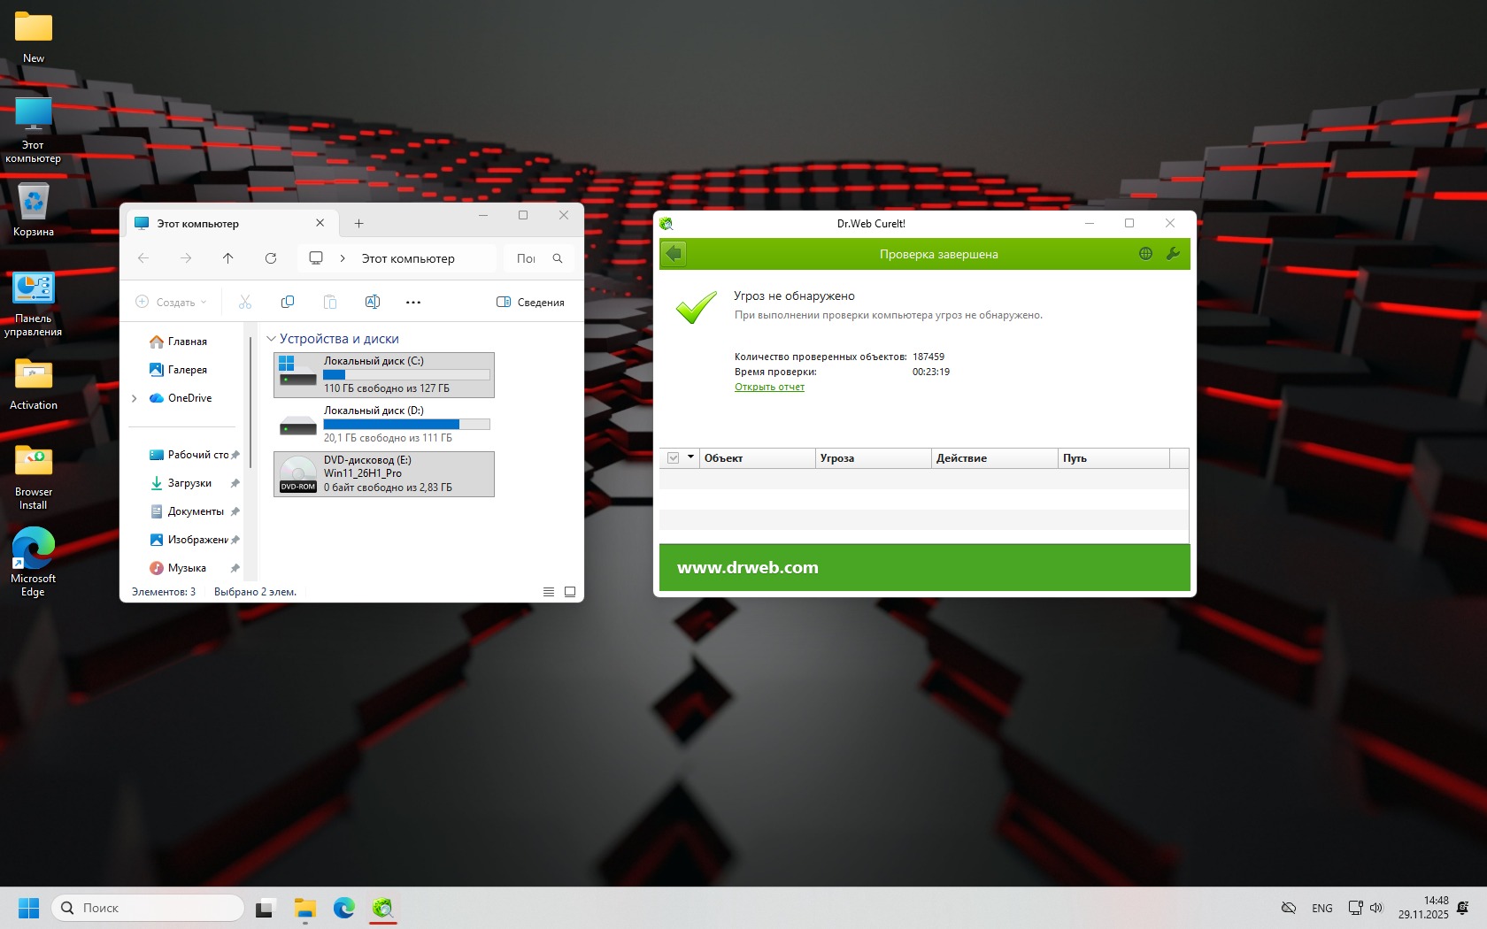Viewport: 1487px width, 929px height.
Task: Open Dr.Web settings wrench icon
Action: 1173,254
